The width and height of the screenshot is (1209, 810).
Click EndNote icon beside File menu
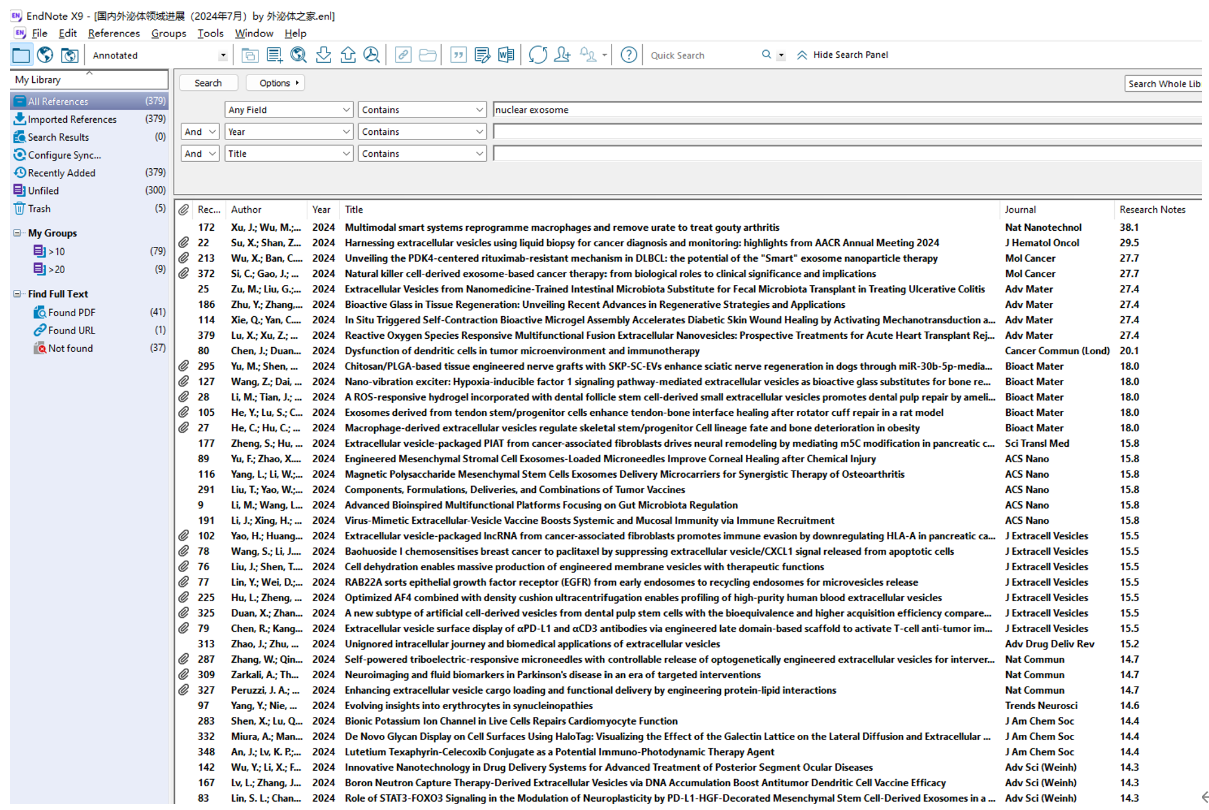pos(20,33)
